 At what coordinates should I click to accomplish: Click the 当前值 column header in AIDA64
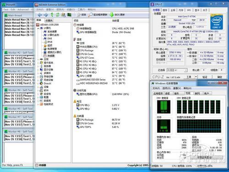[x=115, y=21]
